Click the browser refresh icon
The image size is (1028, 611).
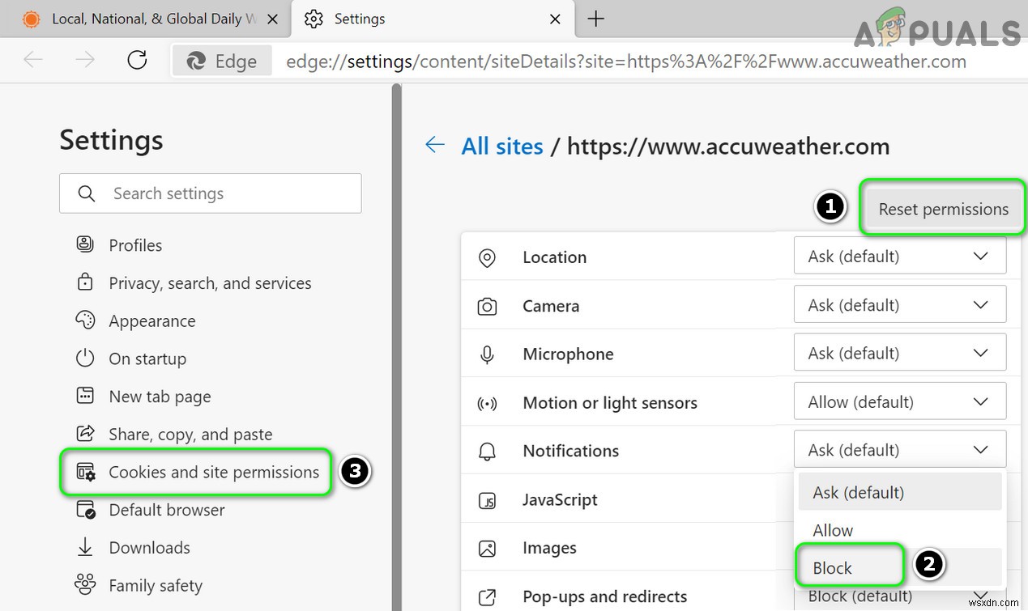coord(138,61)
